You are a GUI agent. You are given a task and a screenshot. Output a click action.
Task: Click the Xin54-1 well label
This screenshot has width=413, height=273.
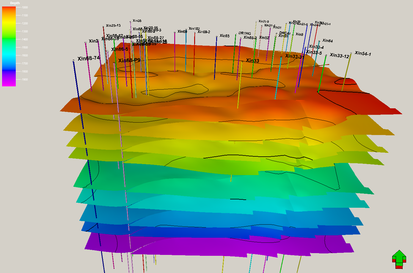(363, 53)
